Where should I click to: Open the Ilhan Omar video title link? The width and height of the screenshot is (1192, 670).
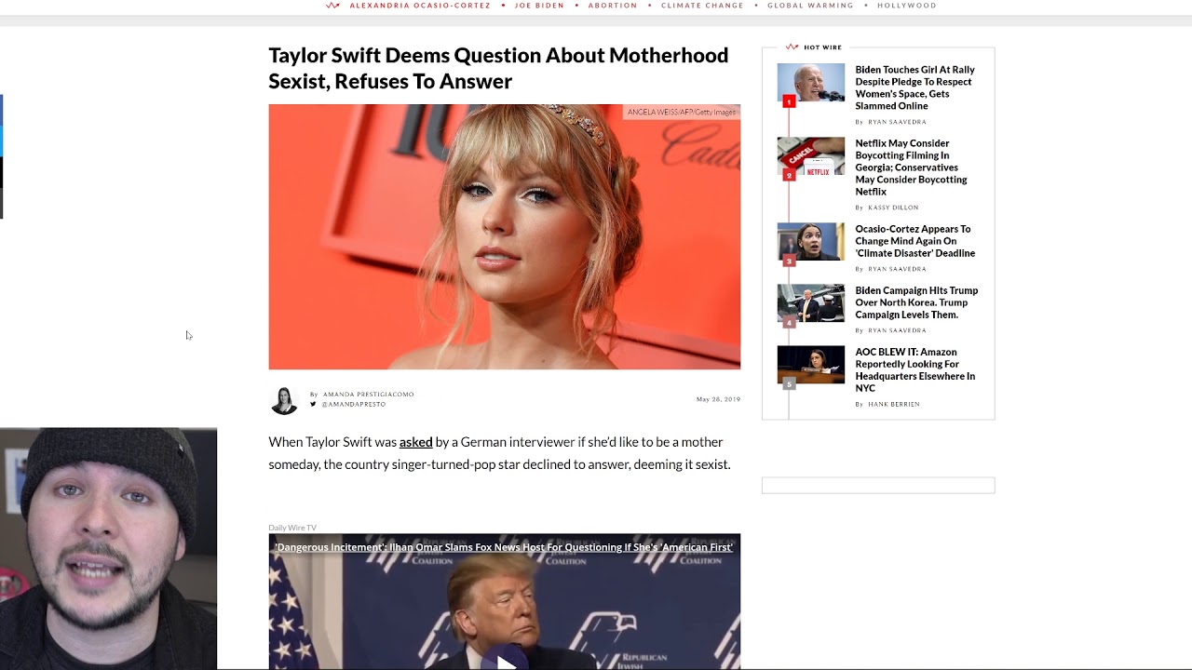[504, 547]
